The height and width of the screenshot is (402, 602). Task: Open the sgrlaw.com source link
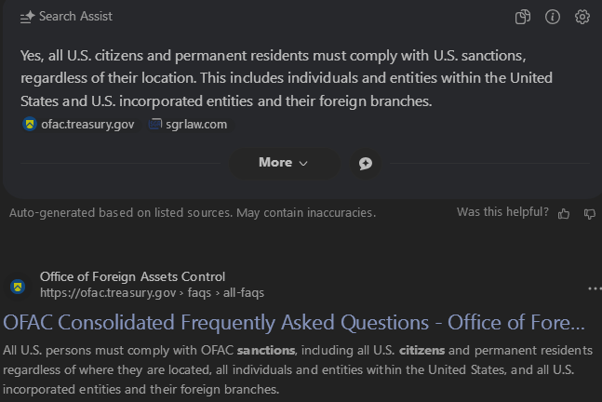tap(196, 124)
